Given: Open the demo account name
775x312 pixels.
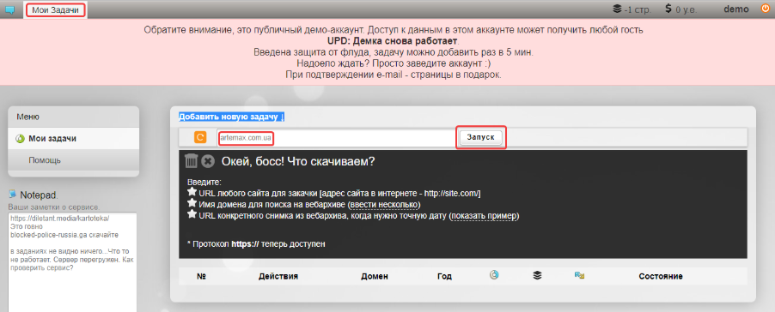Looking at the screenshot, I should point(736,9).
